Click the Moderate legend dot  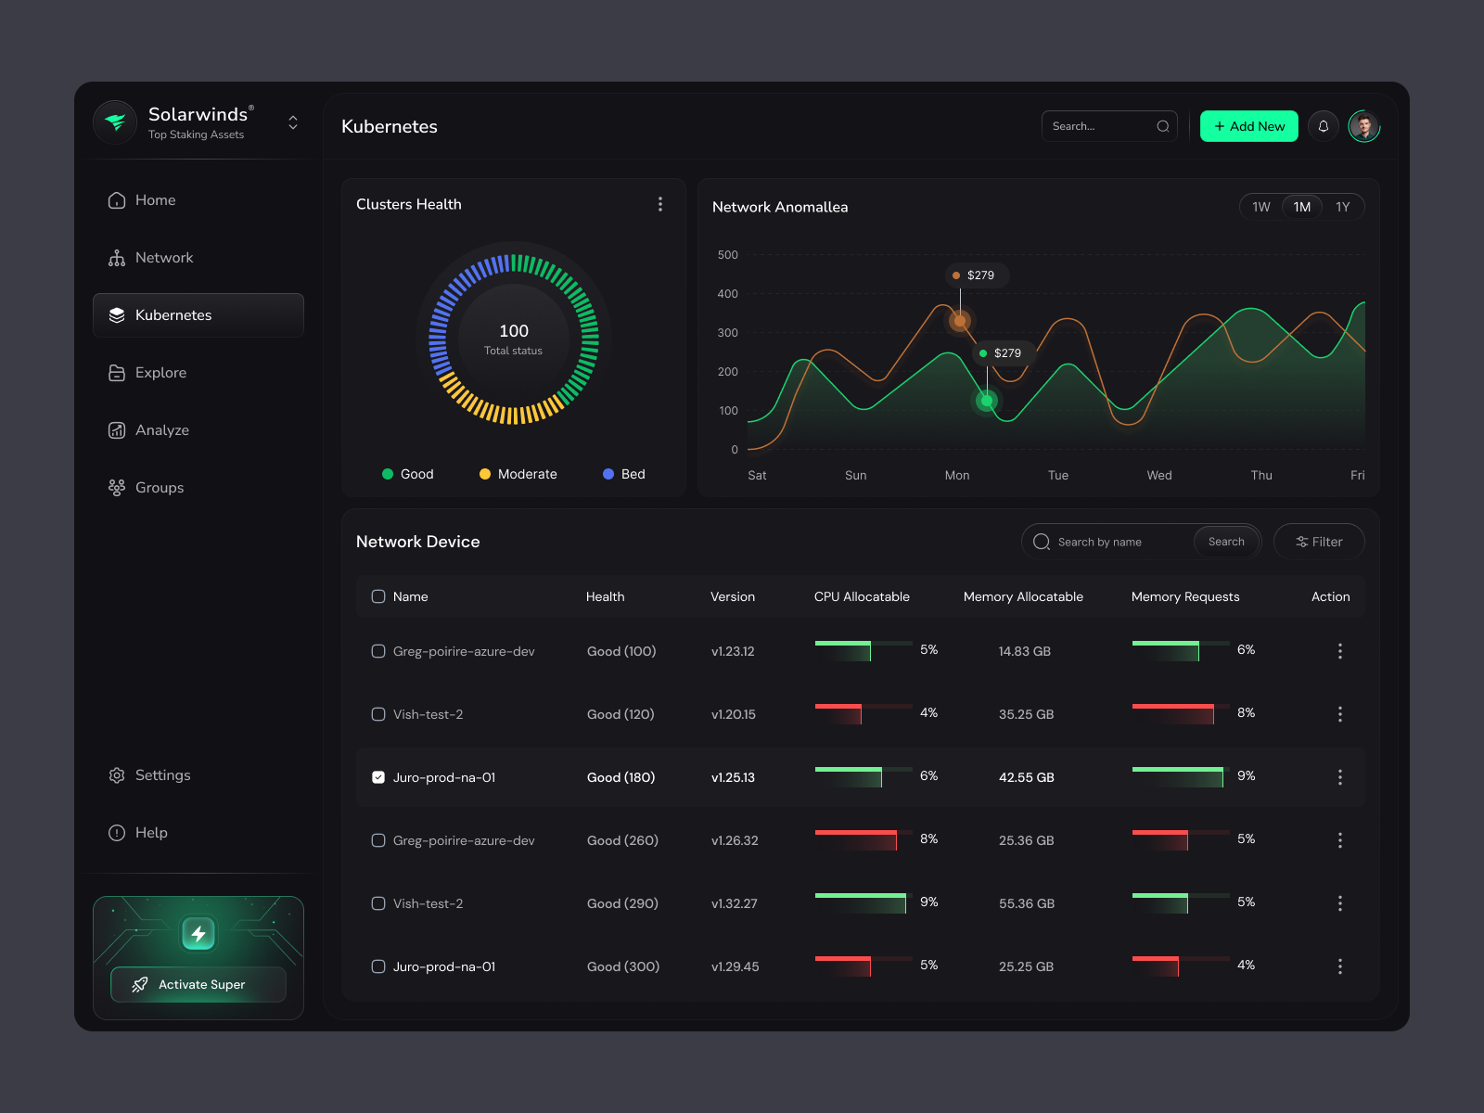click(x=485, y=474)
